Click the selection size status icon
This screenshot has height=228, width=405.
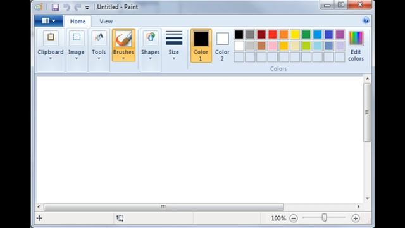(120, 218)
